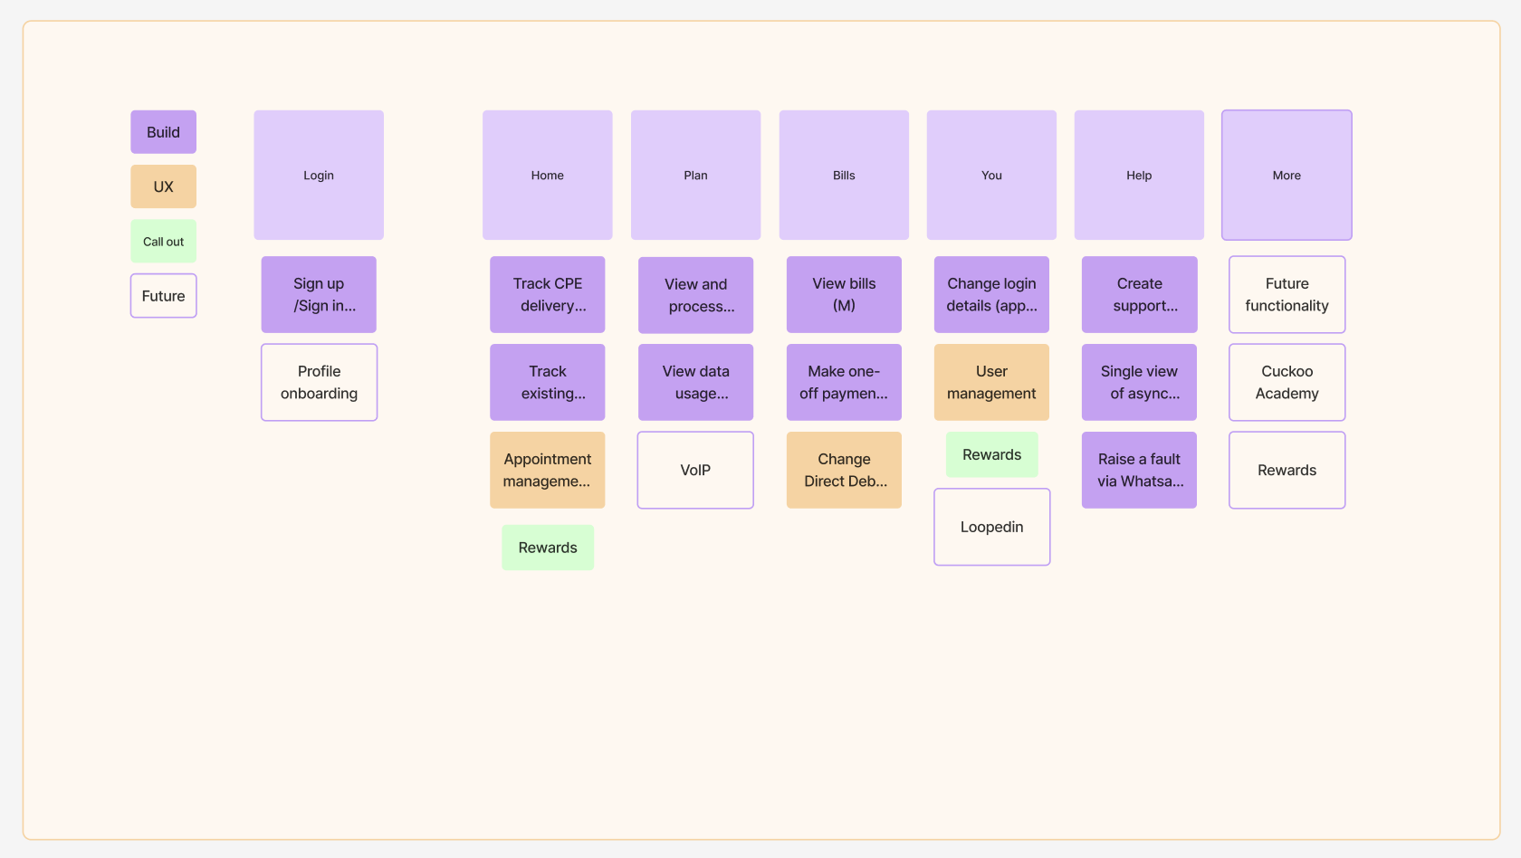The width and height of the screenshot is (1521, 858).
Task: Click the Help section card
Action: pos(1139,176)
